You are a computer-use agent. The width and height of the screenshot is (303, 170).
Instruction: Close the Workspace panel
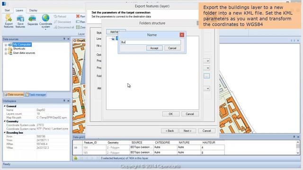pos(68,101)
